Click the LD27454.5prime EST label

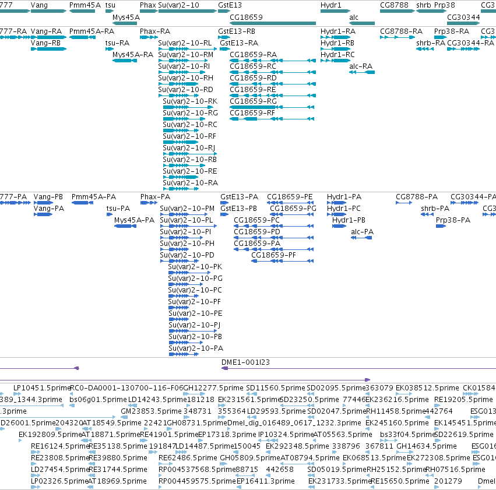coord(59,470)
